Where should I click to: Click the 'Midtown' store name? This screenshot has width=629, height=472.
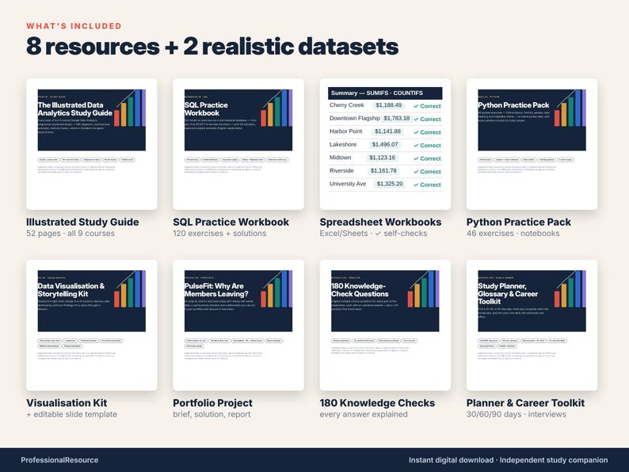point(340,158)
